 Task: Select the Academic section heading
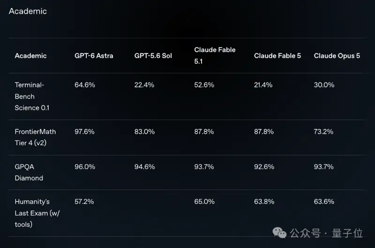point(28,11)
